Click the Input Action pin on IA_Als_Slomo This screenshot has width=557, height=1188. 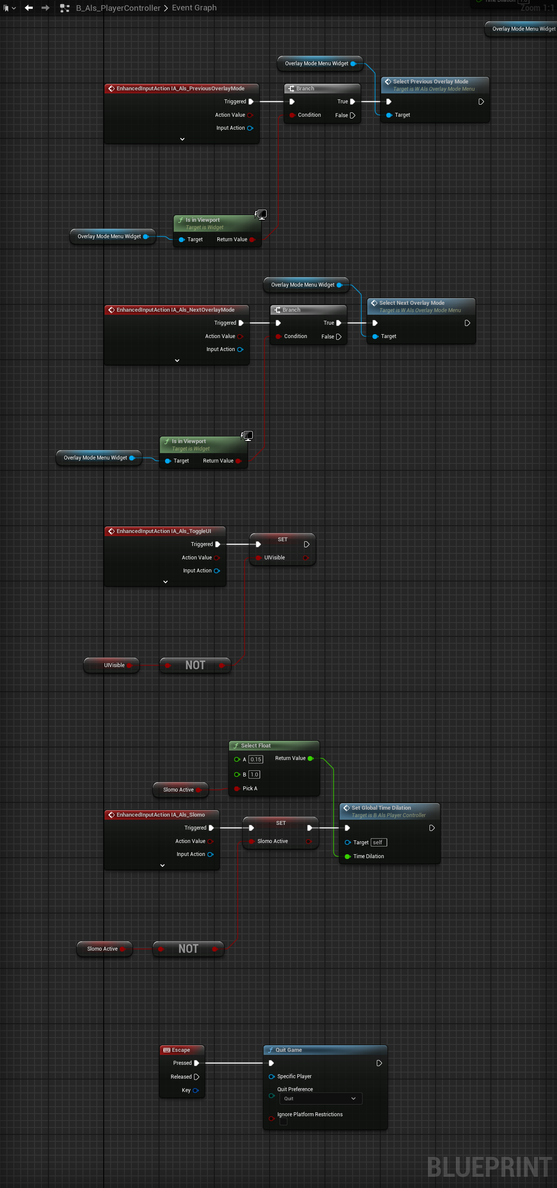[x=210, y=854]
